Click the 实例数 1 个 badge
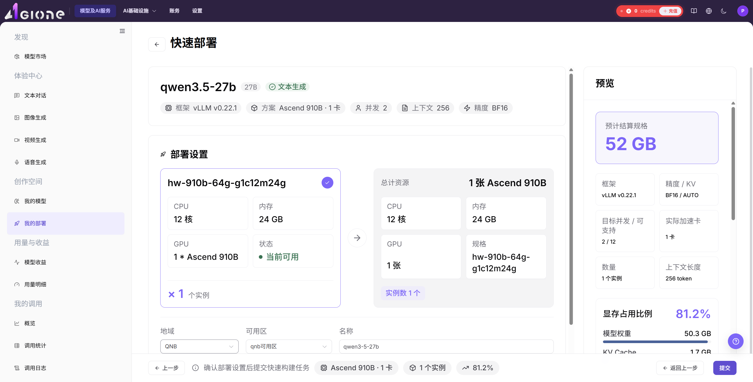 pos(403,293)
